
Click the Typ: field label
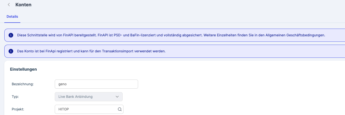(x=15, y=97)
